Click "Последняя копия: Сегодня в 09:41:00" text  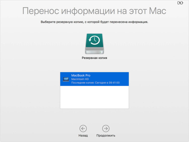coord(95,83)
